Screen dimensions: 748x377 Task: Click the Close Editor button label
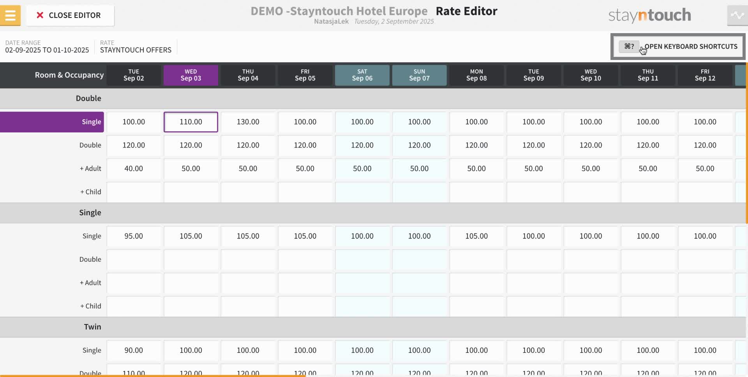click(x=74, y=15)
